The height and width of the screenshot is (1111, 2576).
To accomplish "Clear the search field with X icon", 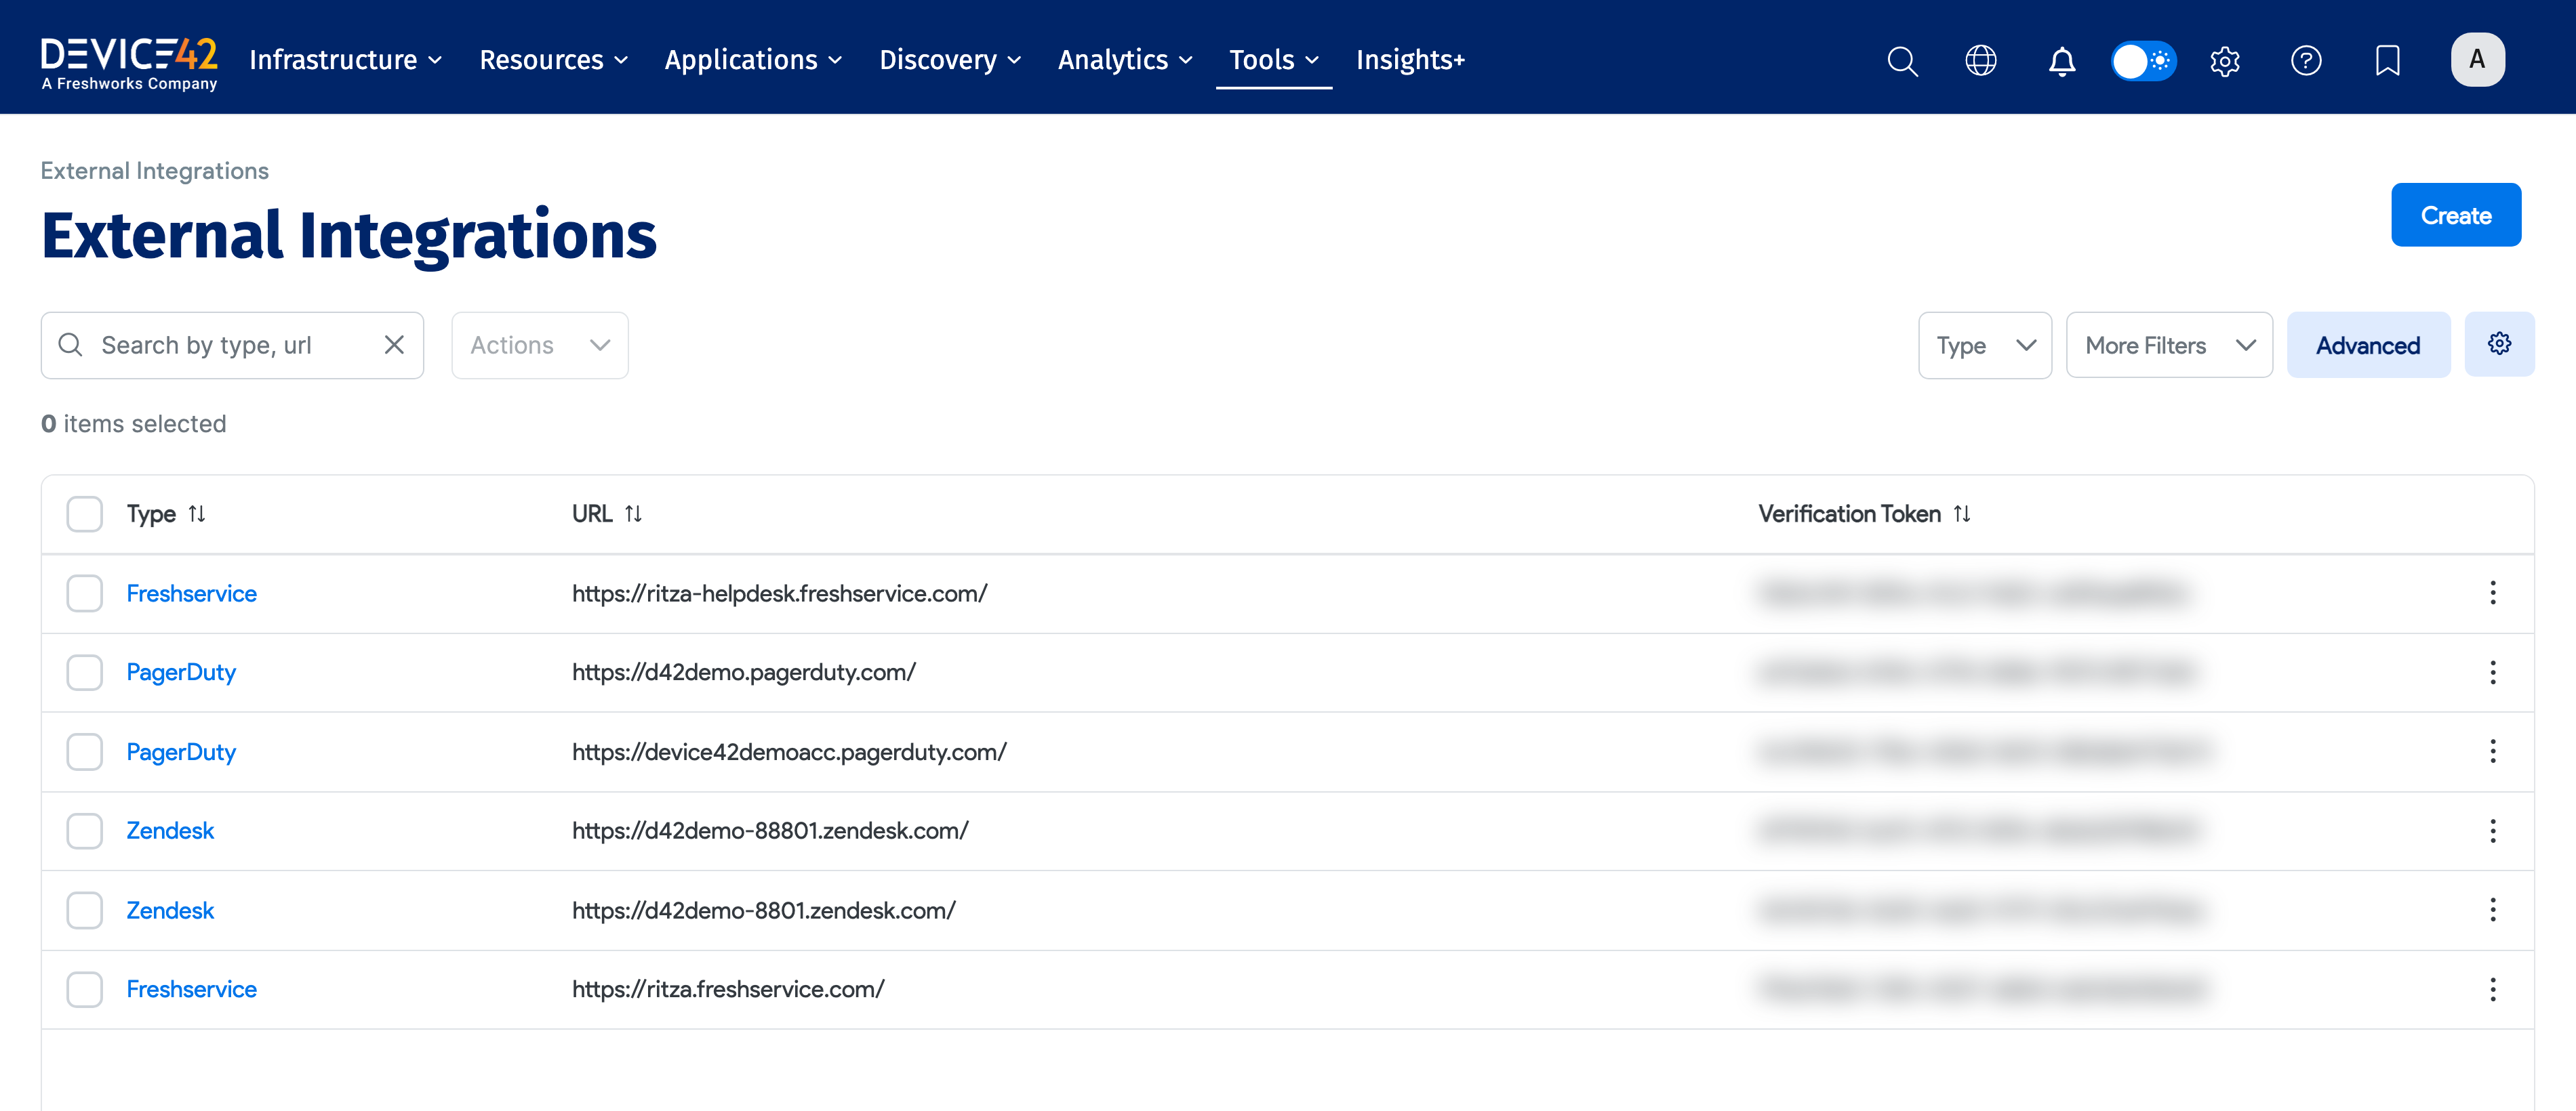I will coord(394,345).
